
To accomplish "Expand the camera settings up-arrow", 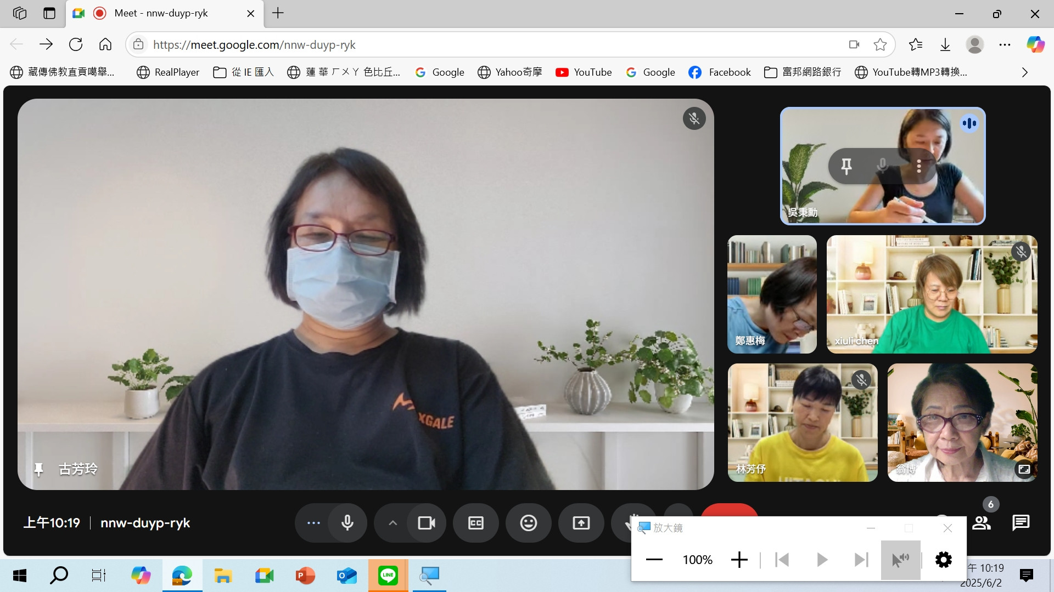I will point(393,523).
